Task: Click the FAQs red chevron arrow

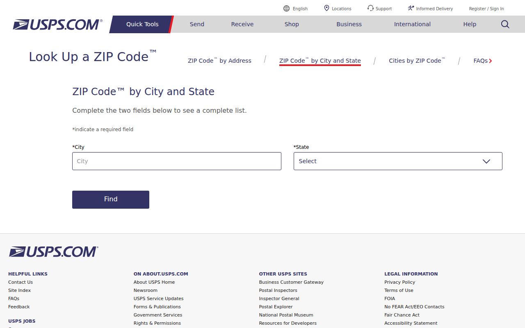Action: [491, 61]
